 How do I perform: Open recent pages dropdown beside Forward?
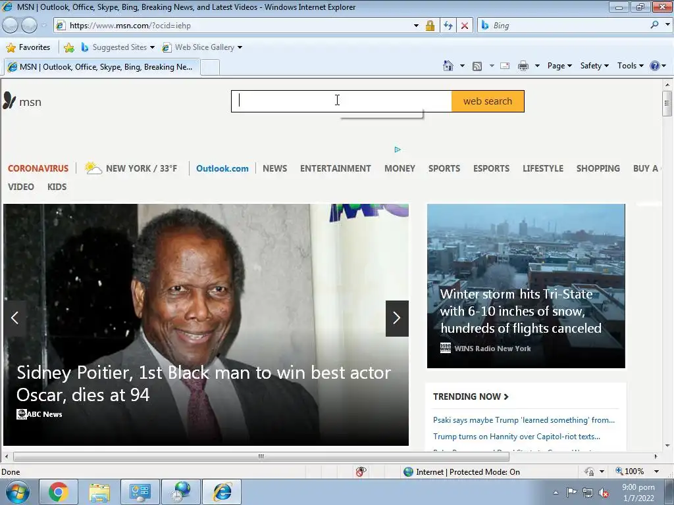point(43,26)
